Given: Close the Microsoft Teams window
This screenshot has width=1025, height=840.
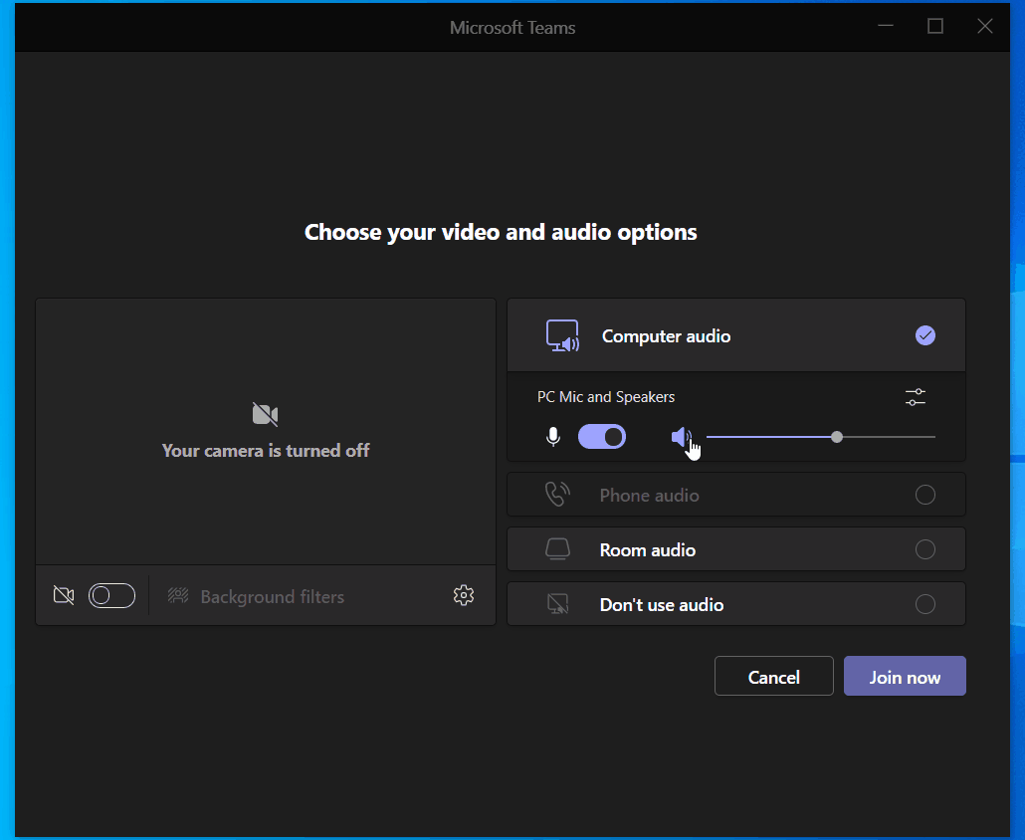Looking at the screenshot, I should coord(985,26).
